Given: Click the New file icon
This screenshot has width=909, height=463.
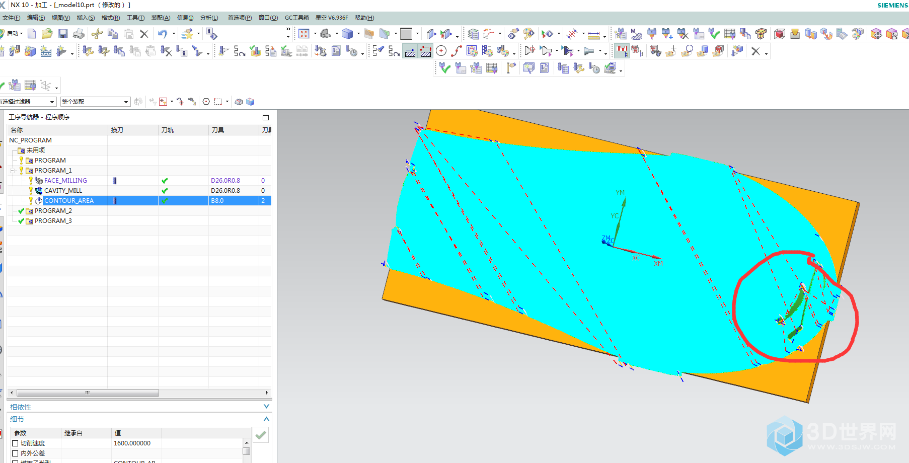Looking at the screenshot, I should pos(32,34).
